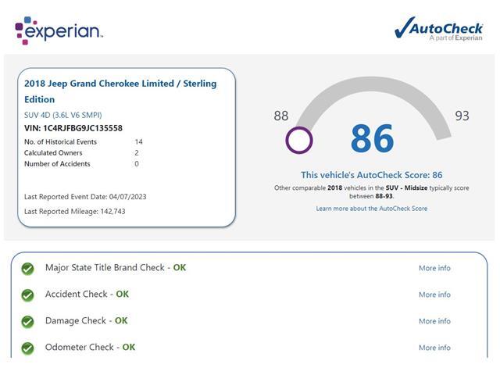This screenshot has height=375, width=500.
Task: Click the Experian logo
Action: pyautogui.click(x=59, y=30)
